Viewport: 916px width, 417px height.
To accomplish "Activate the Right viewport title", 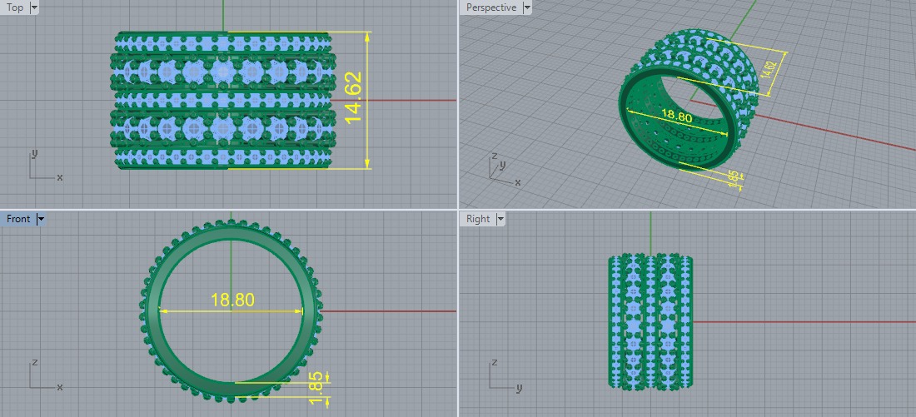I will (478, 219).
